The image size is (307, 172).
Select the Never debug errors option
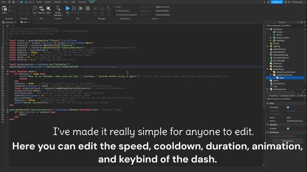(x=118, y=7)
